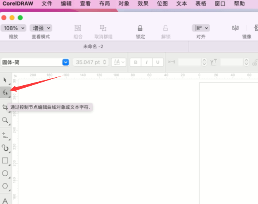Expand the 增强 view mode dropdown
Viewport: 258px width, 204px height.
click(x=42, y=28)
